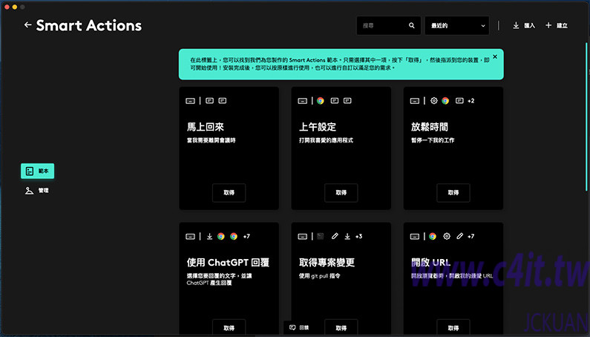Viewport: 590px width, 337px height.
Task: Click download icon on 使用 ChatGPT 回覆 card
Action: [209, 236]
